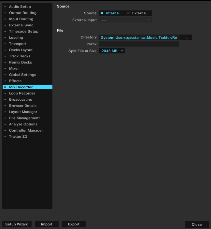Click the Export button
Screen dimensions: 211x229
pyautogui.click(x=74, y=224)
